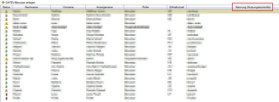Select the highlighted row's Rolle cell

146,11
